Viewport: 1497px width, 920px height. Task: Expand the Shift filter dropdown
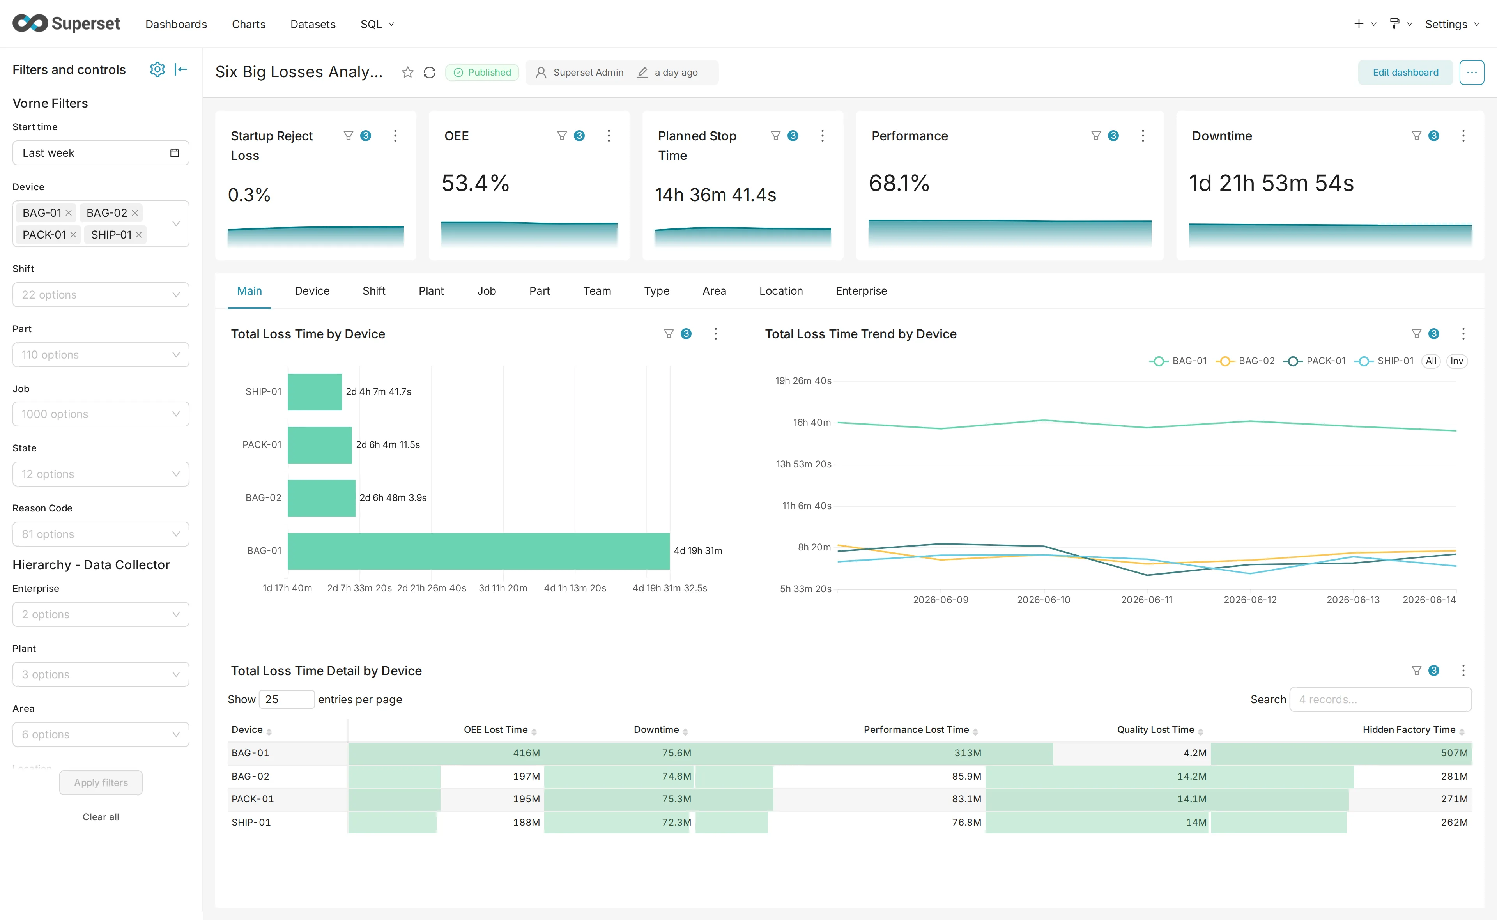click(x=101, y=294)
